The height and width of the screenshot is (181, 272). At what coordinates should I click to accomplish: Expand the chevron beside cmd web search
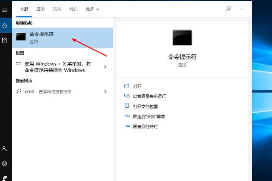[105, 91]
